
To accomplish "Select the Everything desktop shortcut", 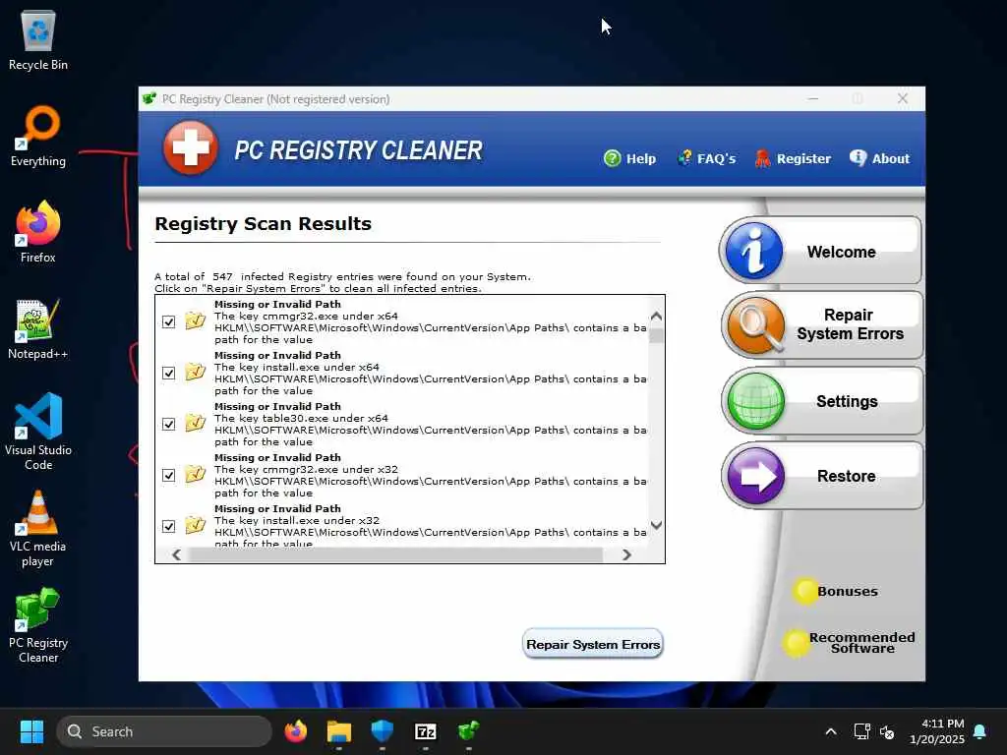I will pos(38,136).
